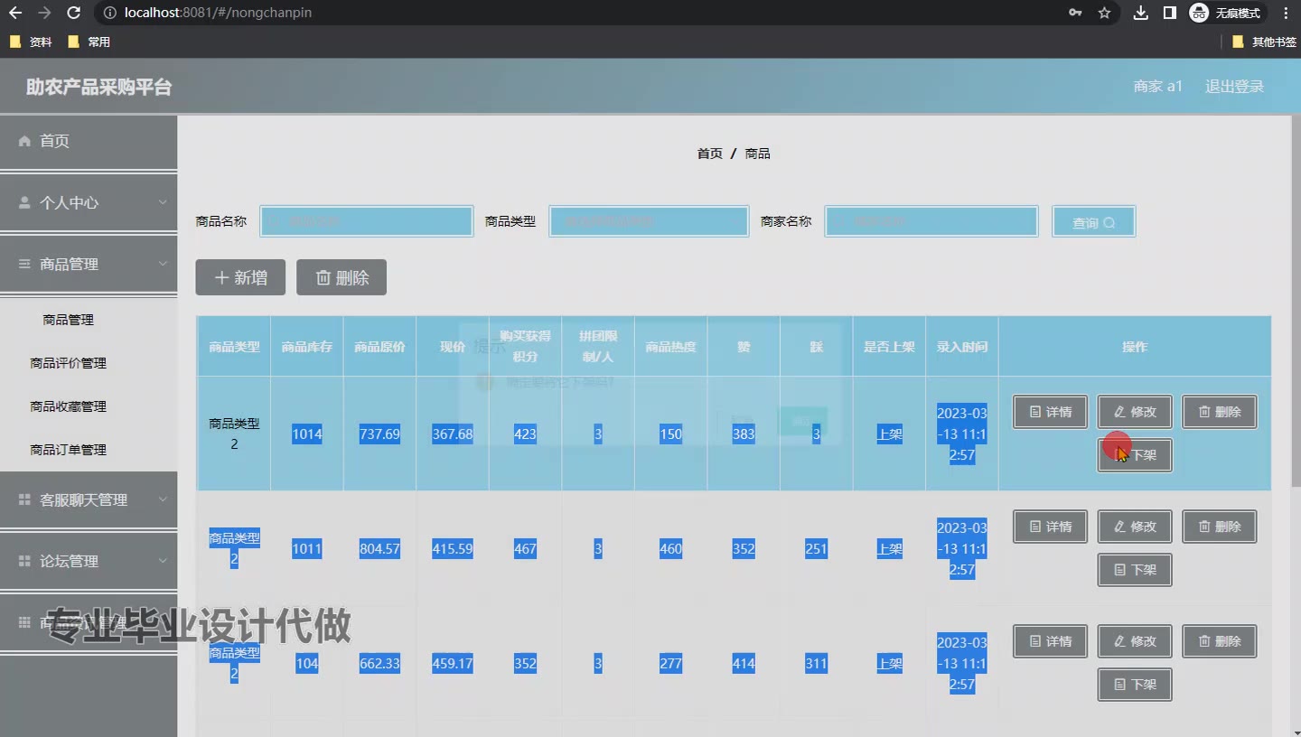Expand the 客服聊天管理 sidebar menu
The height and width of the screenshot is (737, 1301).
click(88, 499)
